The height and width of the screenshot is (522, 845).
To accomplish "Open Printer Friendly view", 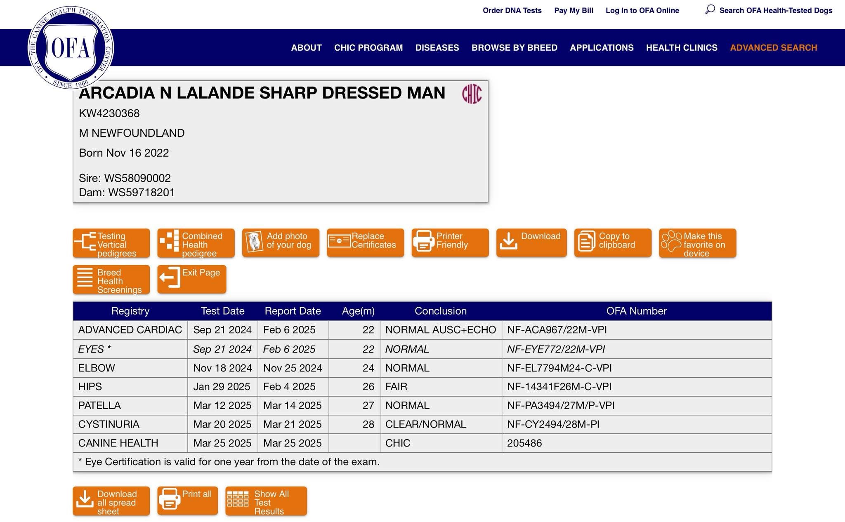I will point(450,243).
